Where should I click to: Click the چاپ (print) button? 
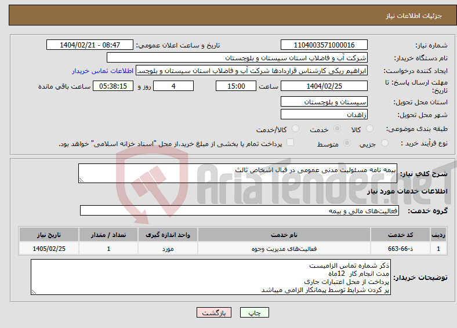(254, 312)
